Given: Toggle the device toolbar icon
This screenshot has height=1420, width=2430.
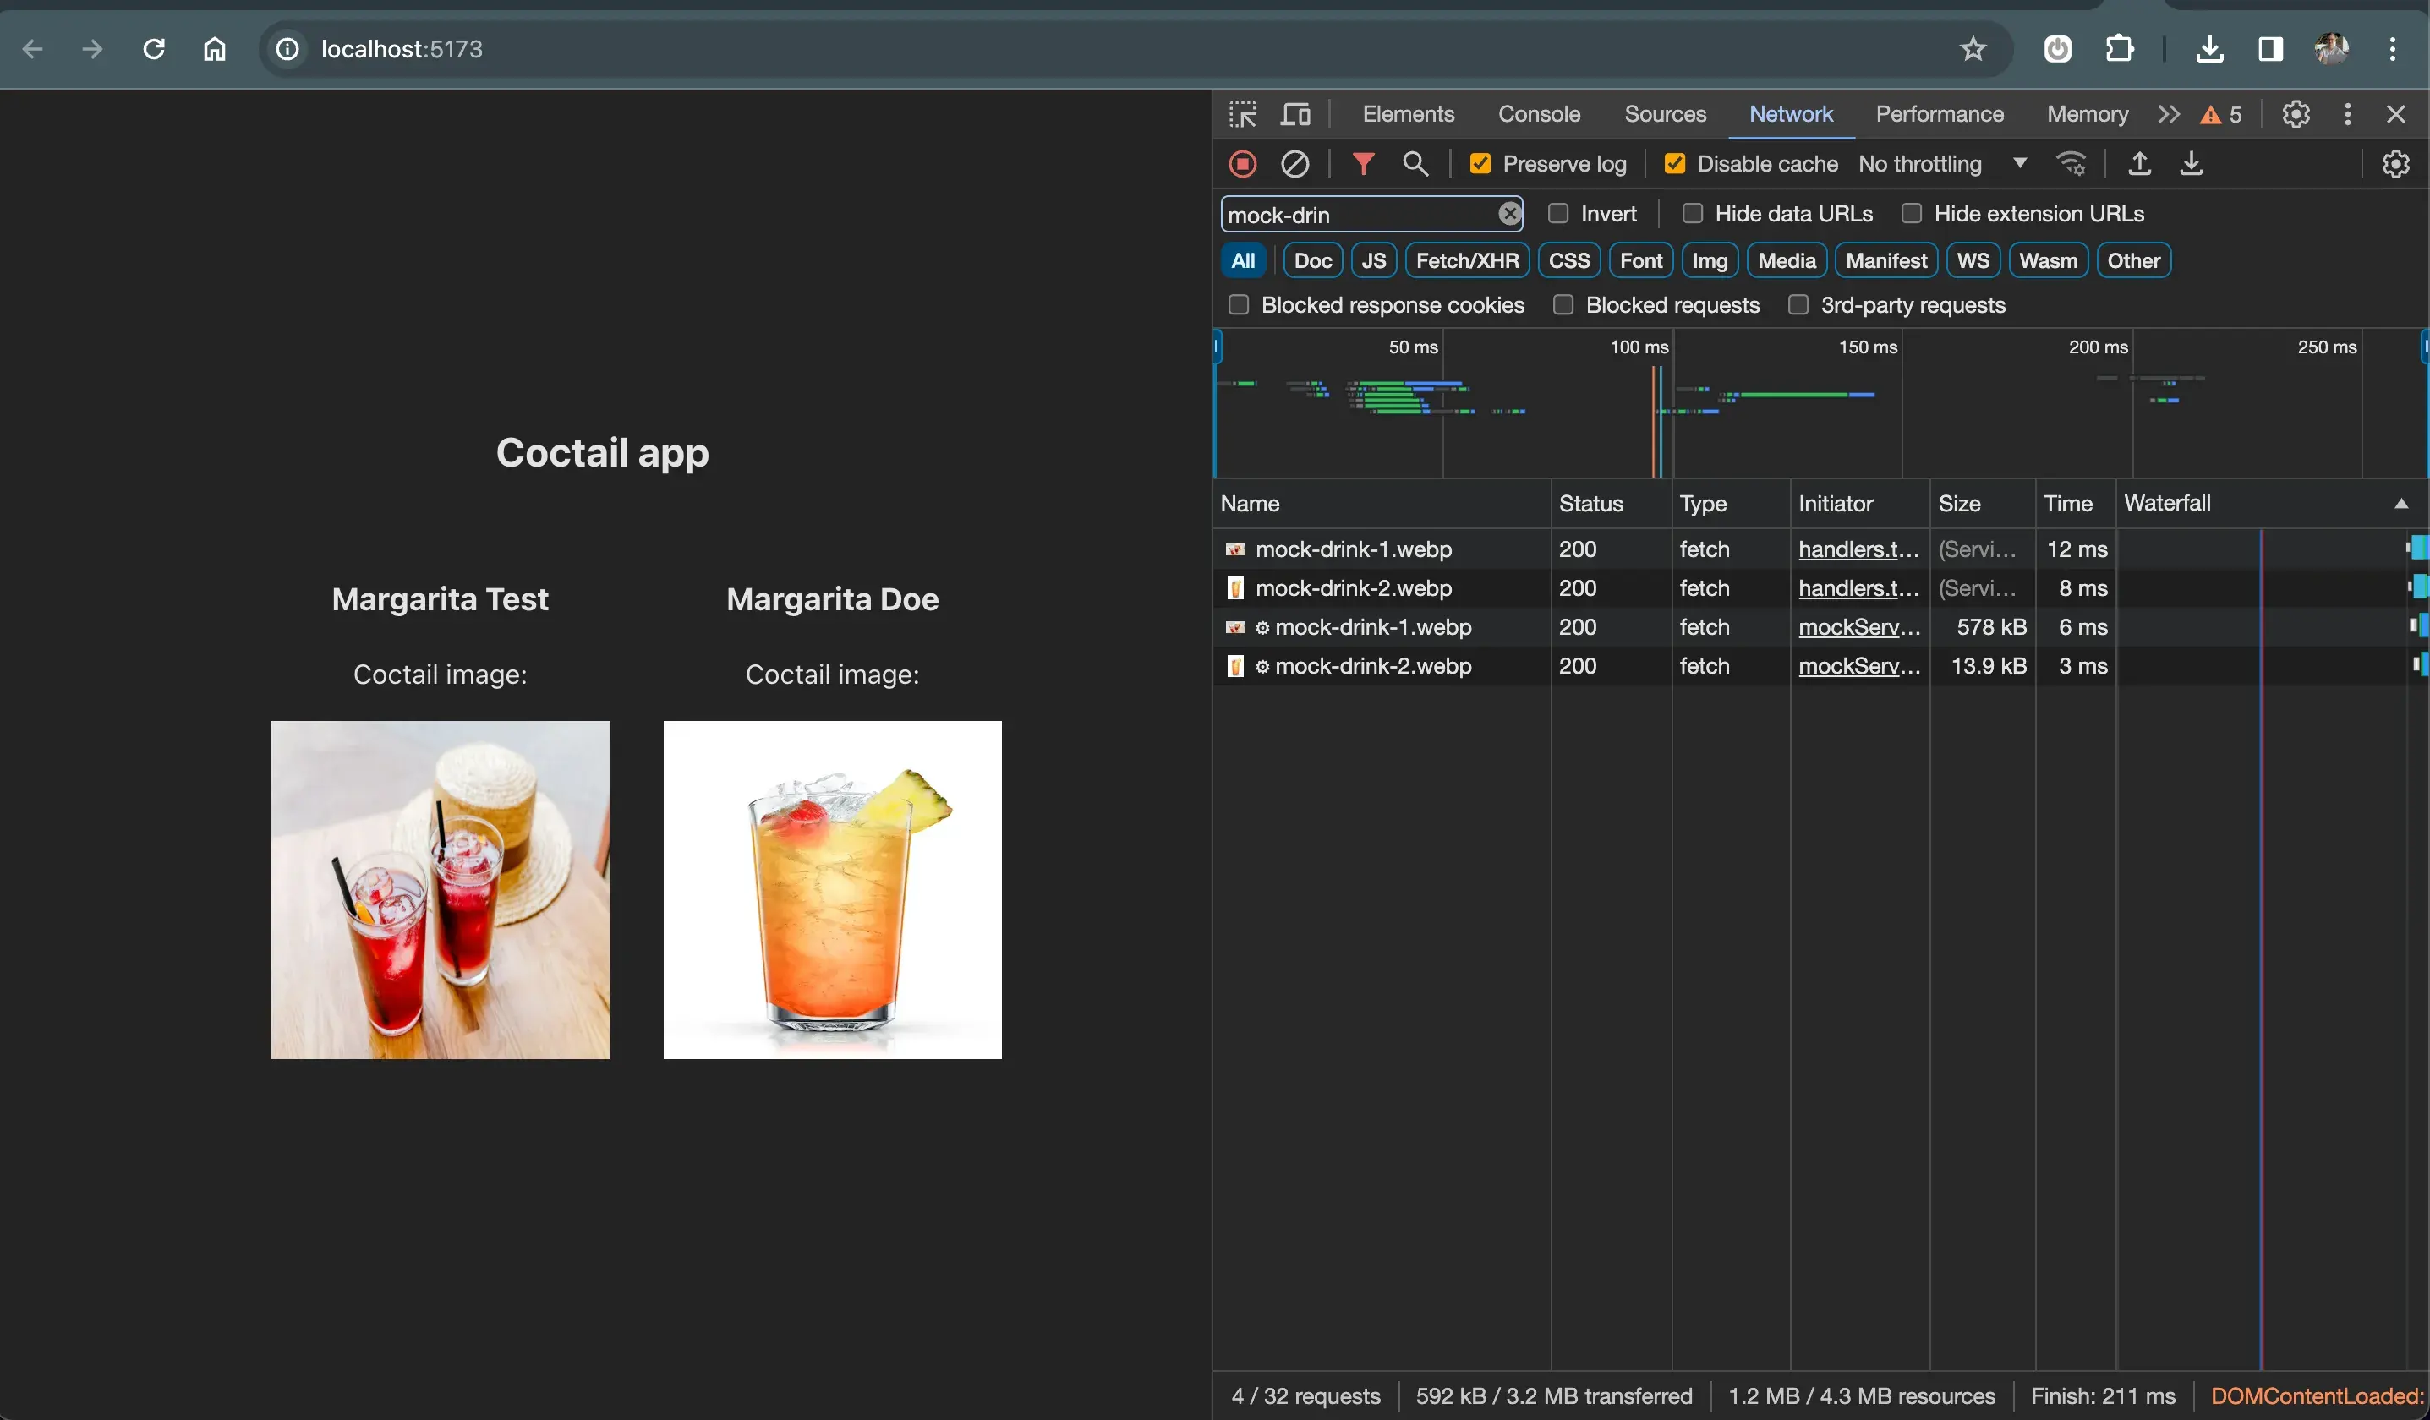Looking at the screenshot, I should (x=1295, y=115).
